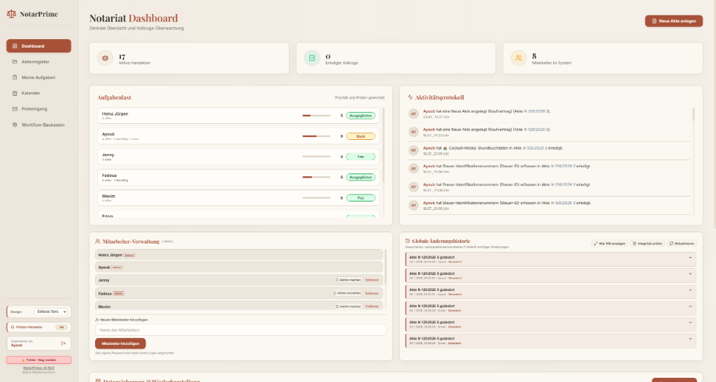Click Ayoub's workload progress bar
Viewport: 716px width, 382px height.
click(x=317, y=136)
